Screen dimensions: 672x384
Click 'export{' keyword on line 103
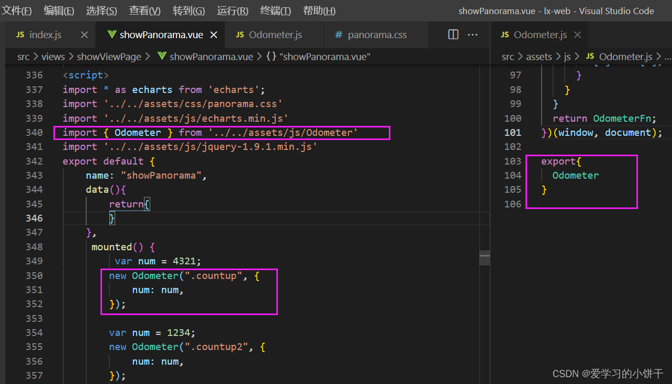click(561, 161)
